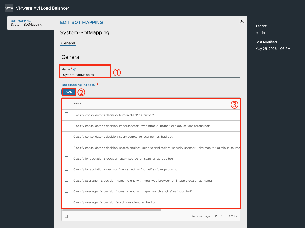Viewport: 305px width, 228px height.
Task: Open user agent 'in app browser' as 'human' rule
Action: click(x=144, y=181)
